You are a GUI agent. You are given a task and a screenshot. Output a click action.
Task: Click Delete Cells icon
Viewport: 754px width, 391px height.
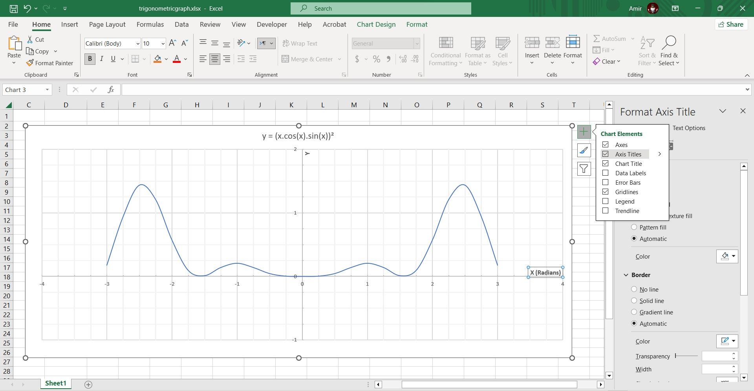click(x=552, y=42)
